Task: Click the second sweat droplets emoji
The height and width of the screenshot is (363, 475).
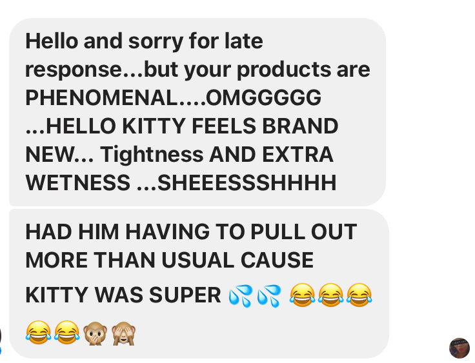Action: (269, 296)
